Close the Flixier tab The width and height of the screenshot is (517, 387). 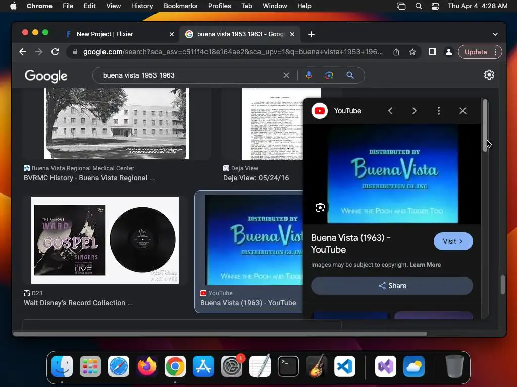[x=172, y=34]
